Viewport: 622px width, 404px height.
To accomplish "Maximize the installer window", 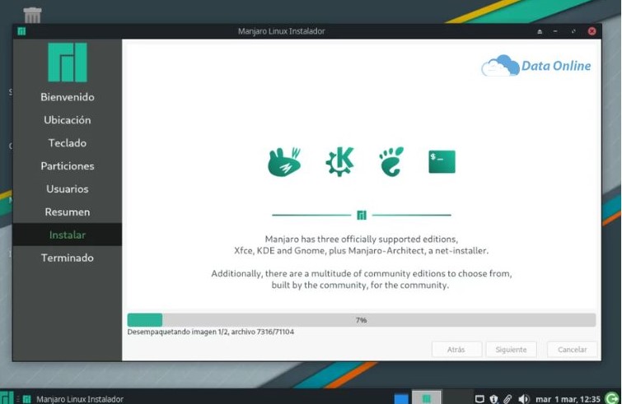I will 573,31.
